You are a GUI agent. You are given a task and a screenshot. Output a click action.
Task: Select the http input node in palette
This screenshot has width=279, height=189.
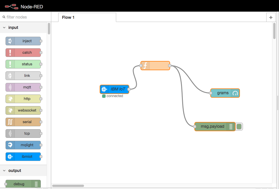click(23, 99)
